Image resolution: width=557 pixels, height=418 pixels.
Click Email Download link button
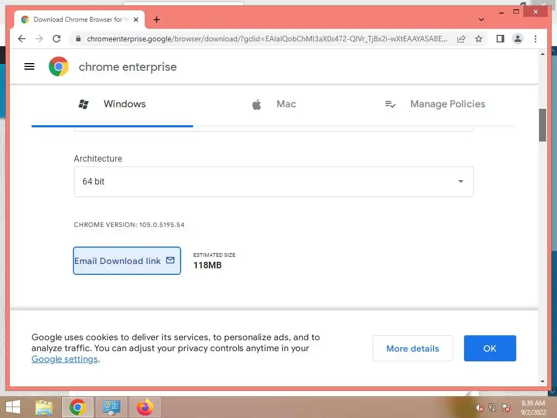click(x=127, y=261)
